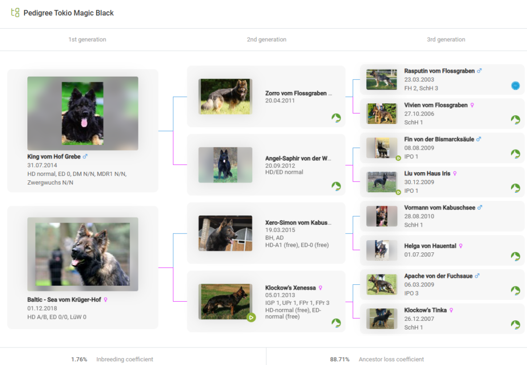Click the 1st generation column header
527x365 pixels.
click(x=87, y=40)
